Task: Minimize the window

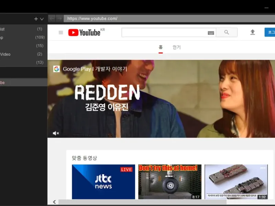Action: tap(266, 8)
